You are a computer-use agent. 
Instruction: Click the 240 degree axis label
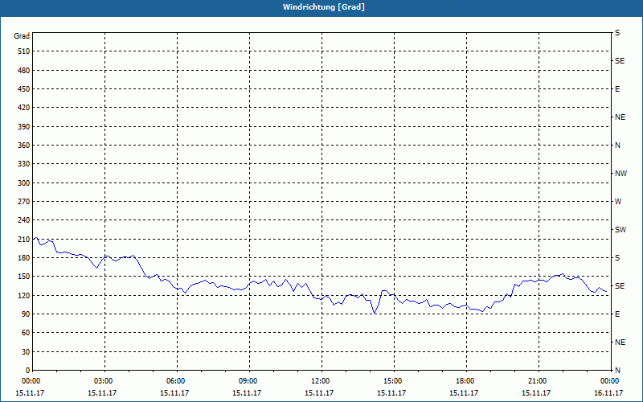24,220
